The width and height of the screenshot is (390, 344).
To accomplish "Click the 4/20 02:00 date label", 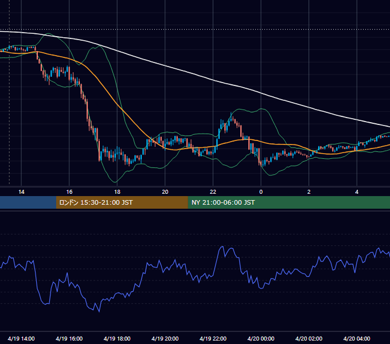I will (309, 338).
